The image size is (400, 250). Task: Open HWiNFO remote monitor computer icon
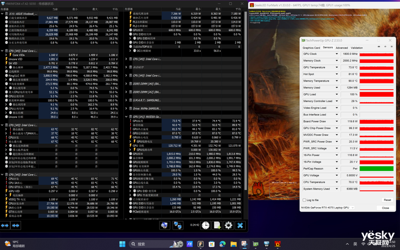(x=165, y=225)
